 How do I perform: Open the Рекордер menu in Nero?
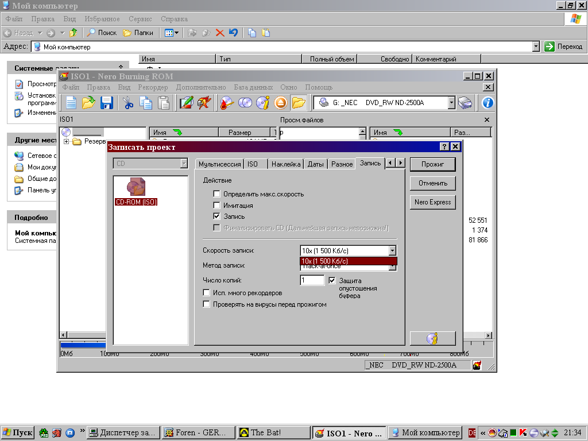[153, 87]
